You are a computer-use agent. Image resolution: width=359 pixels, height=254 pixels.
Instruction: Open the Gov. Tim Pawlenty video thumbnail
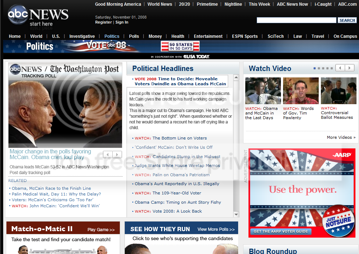point(301,91)
